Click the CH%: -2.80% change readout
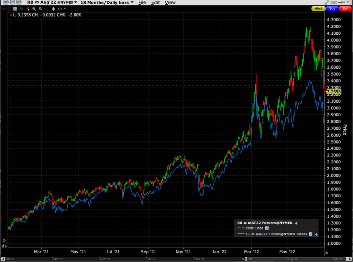This screenshot has height=262, width=353. (69, 15)
